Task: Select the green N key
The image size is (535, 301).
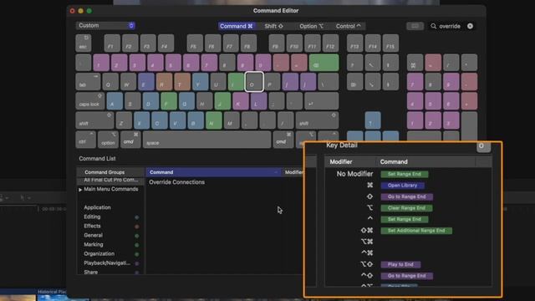Action: (x=214, y=120)
